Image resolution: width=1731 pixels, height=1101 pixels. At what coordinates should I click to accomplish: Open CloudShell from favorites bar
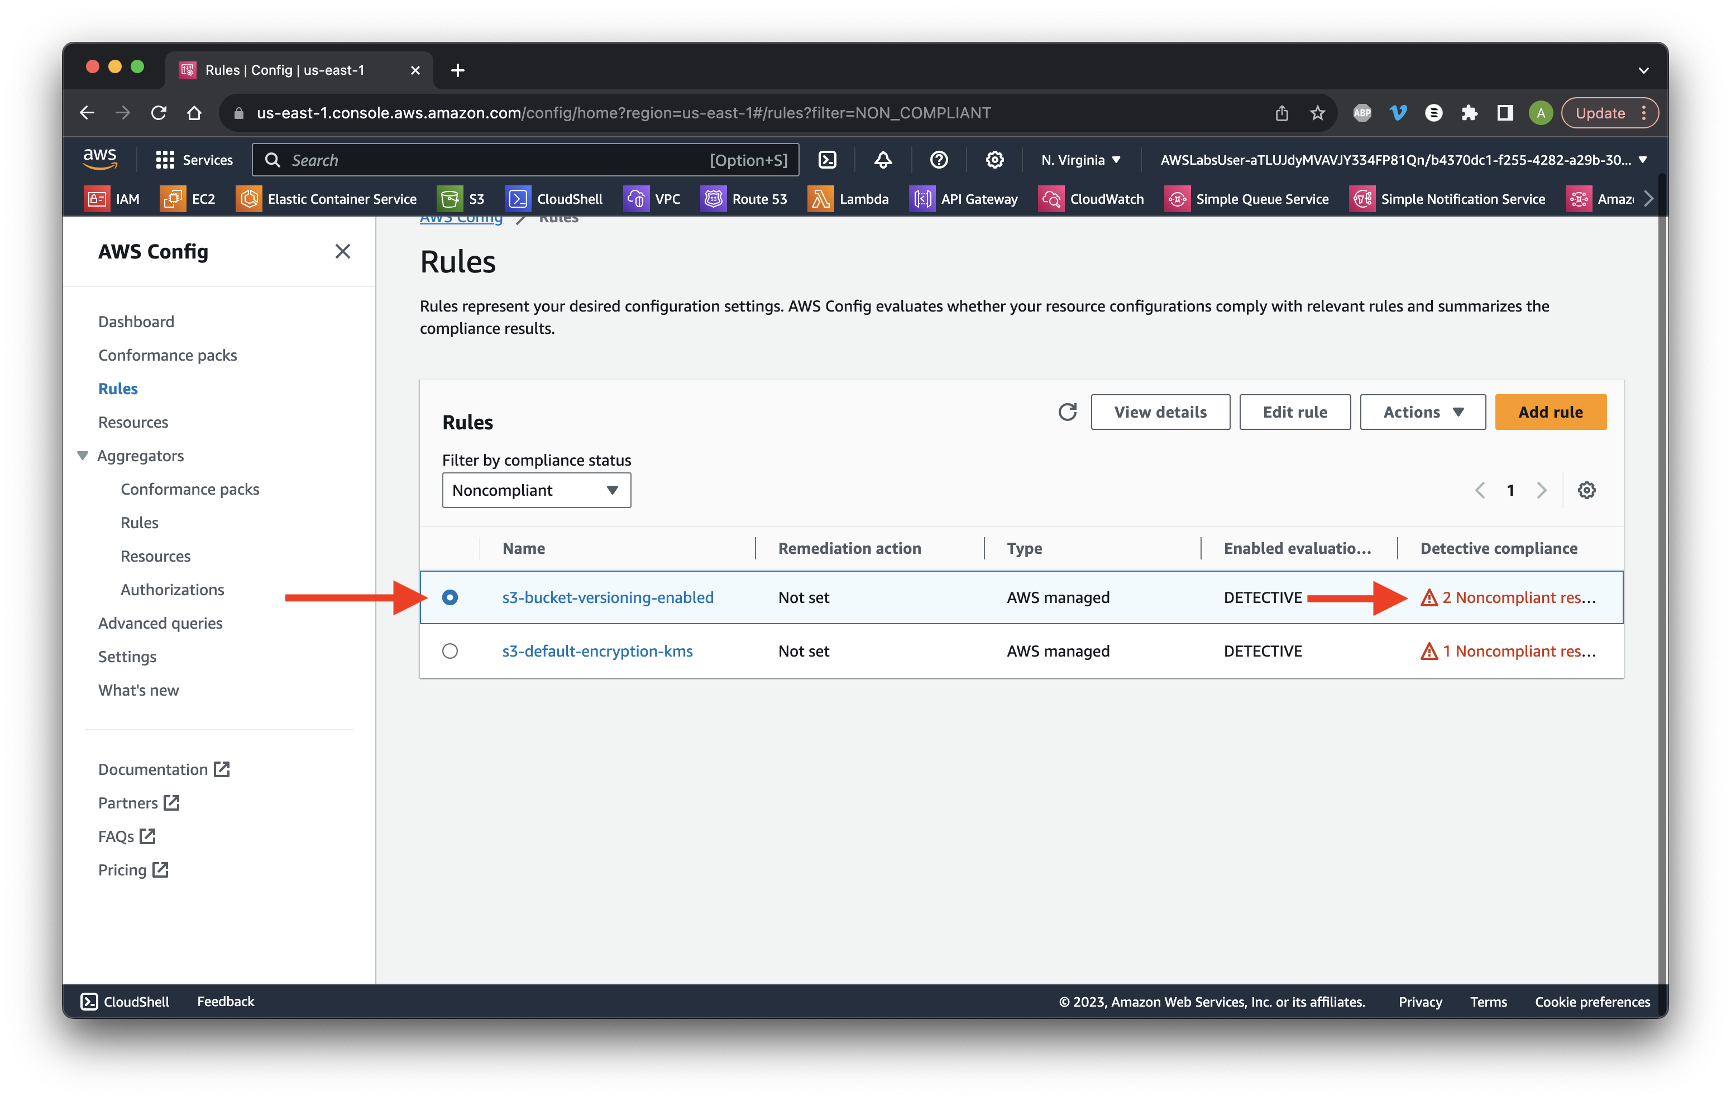[x=554, y=199]
